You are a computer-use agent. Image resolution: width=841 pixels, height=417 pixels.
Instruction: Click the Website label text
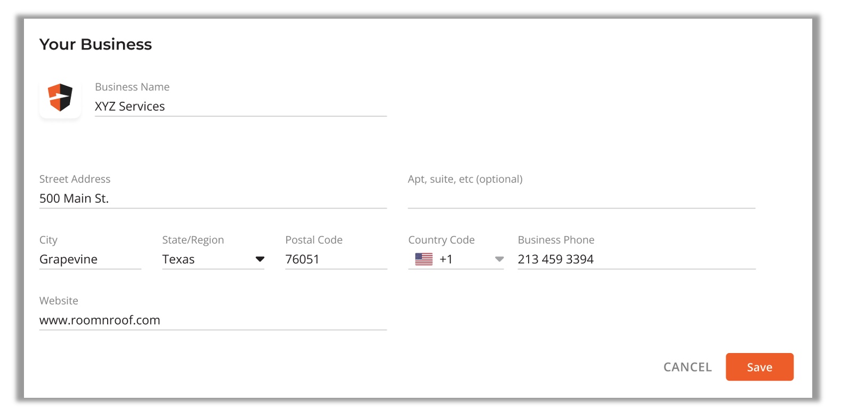click(x=59, y=301)
